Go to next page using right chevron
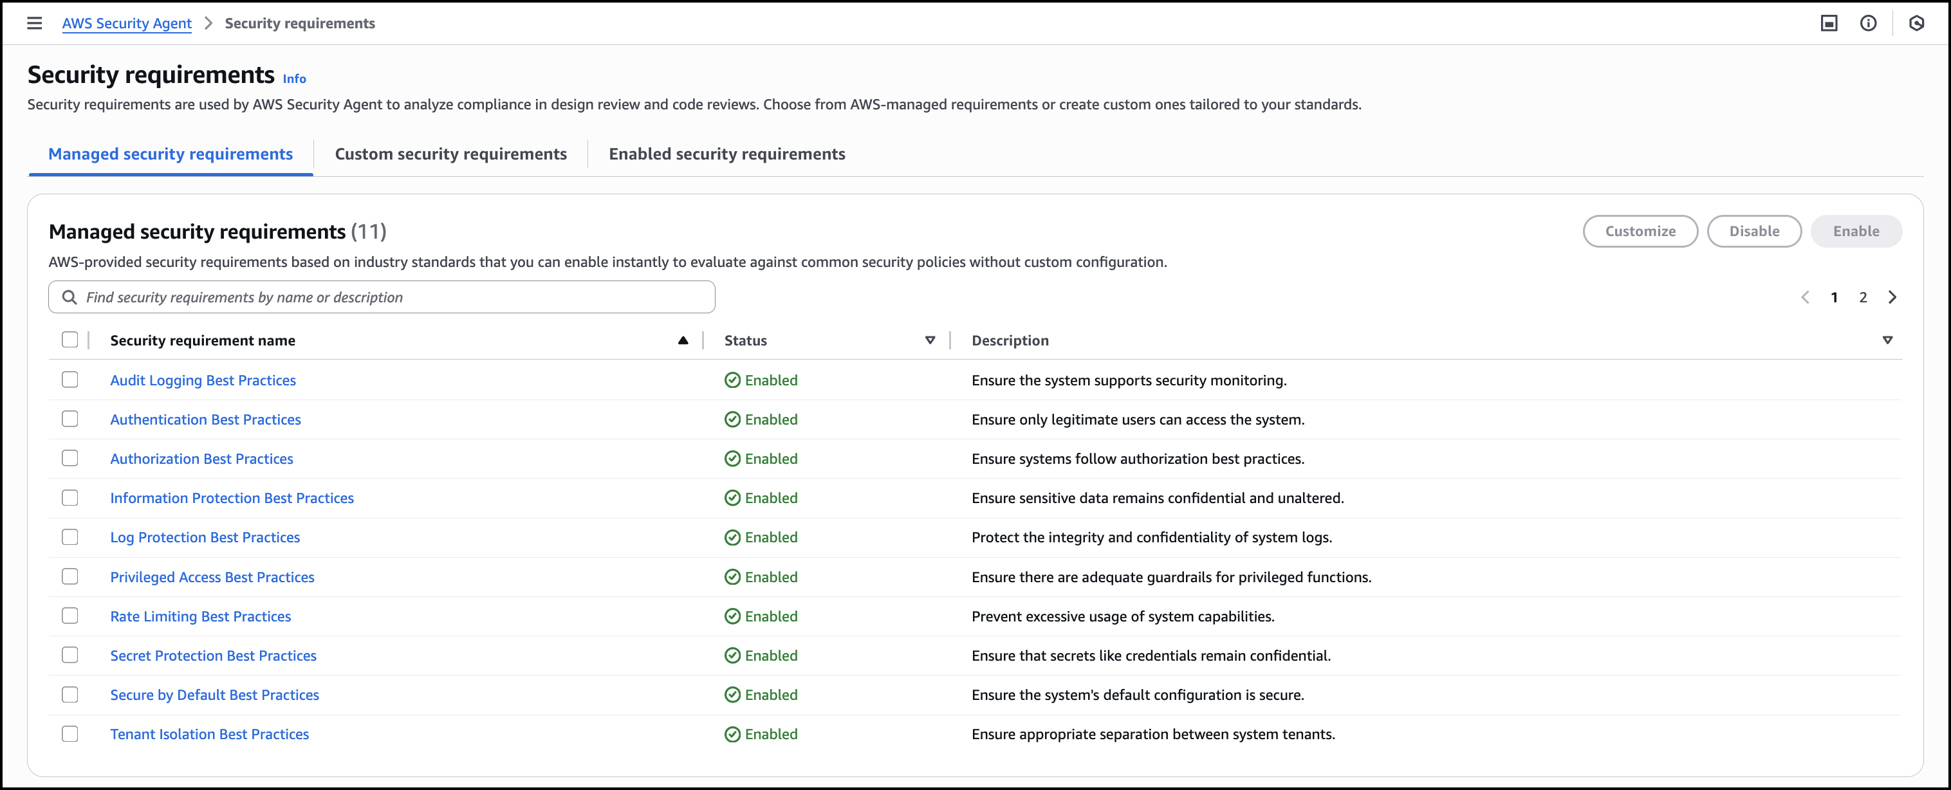 pyautogui.click(x=1892, y=297)
